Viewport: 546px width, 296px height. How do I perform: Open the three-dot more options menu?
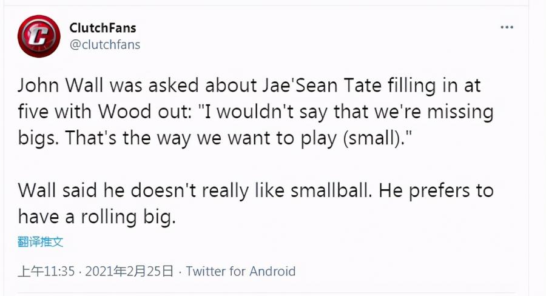[507, 27]
